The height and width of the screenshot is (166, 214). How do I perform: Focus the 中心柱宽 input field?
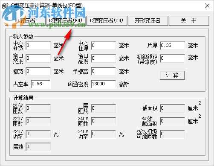(x=38, y=46)
